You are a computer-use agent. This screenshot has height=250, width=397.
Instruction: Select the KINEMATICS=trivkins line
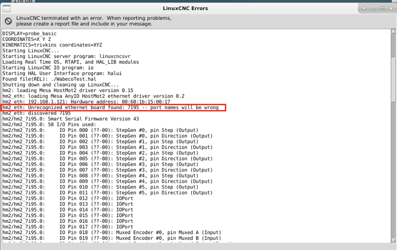52,45
